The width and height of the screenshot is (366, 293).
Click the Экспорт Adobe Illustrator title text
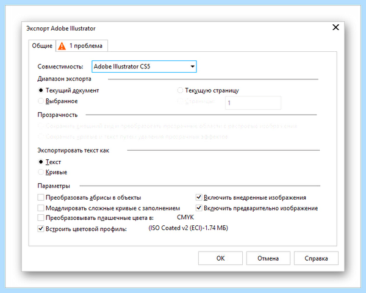[61, 29]
